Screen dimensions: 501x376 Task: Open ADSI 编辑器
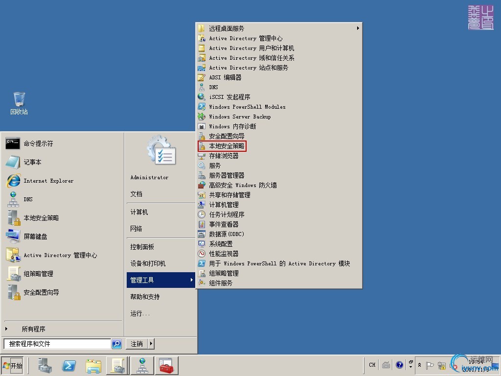click(x=279, y=77)
